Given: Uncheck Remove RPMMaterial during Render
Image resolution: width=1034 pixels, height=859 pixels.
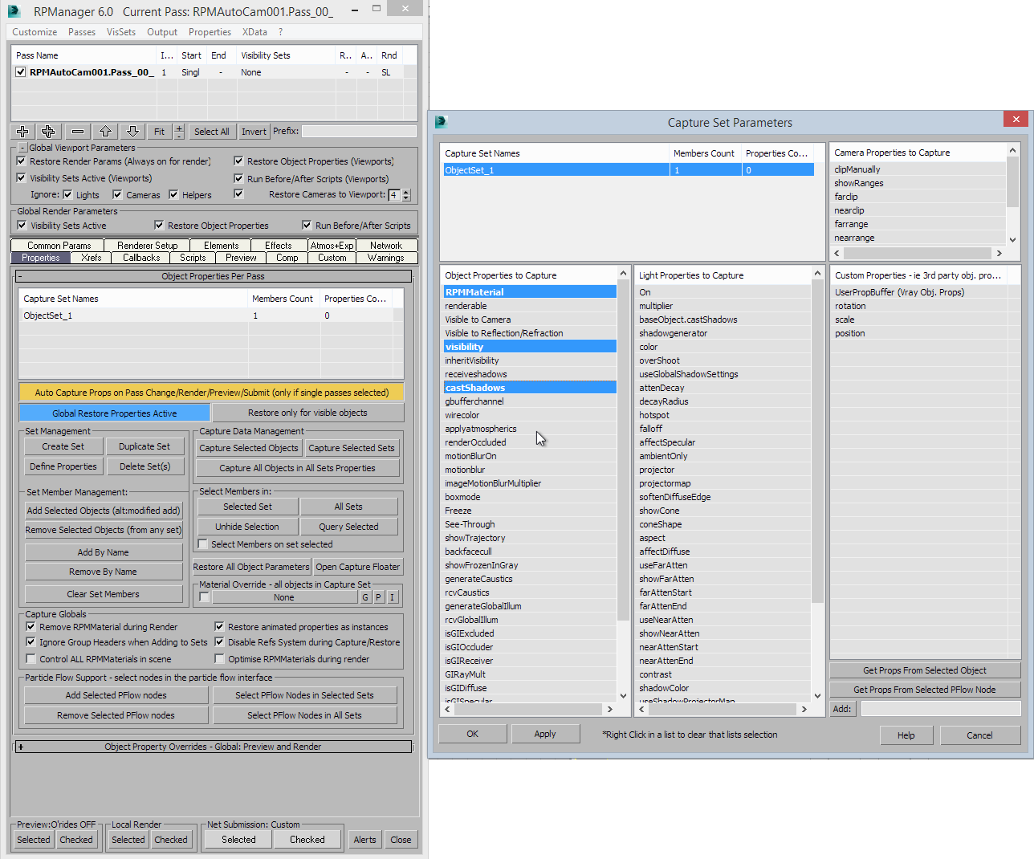Looking at the screenshot, I should pos(31,627).
